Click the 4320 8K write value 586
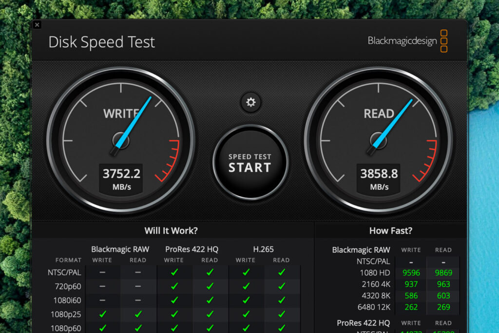The width and height of the screenshot is (499, 333). pyautogui.click(x=411, y=296)
